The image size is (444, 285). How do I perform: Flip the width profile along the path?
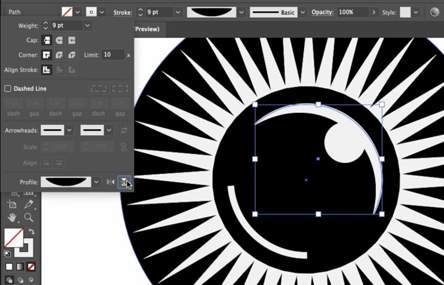(111, 182)
